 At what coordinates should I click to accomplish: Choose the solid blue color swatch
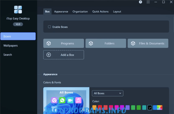[x=155, y=108]
